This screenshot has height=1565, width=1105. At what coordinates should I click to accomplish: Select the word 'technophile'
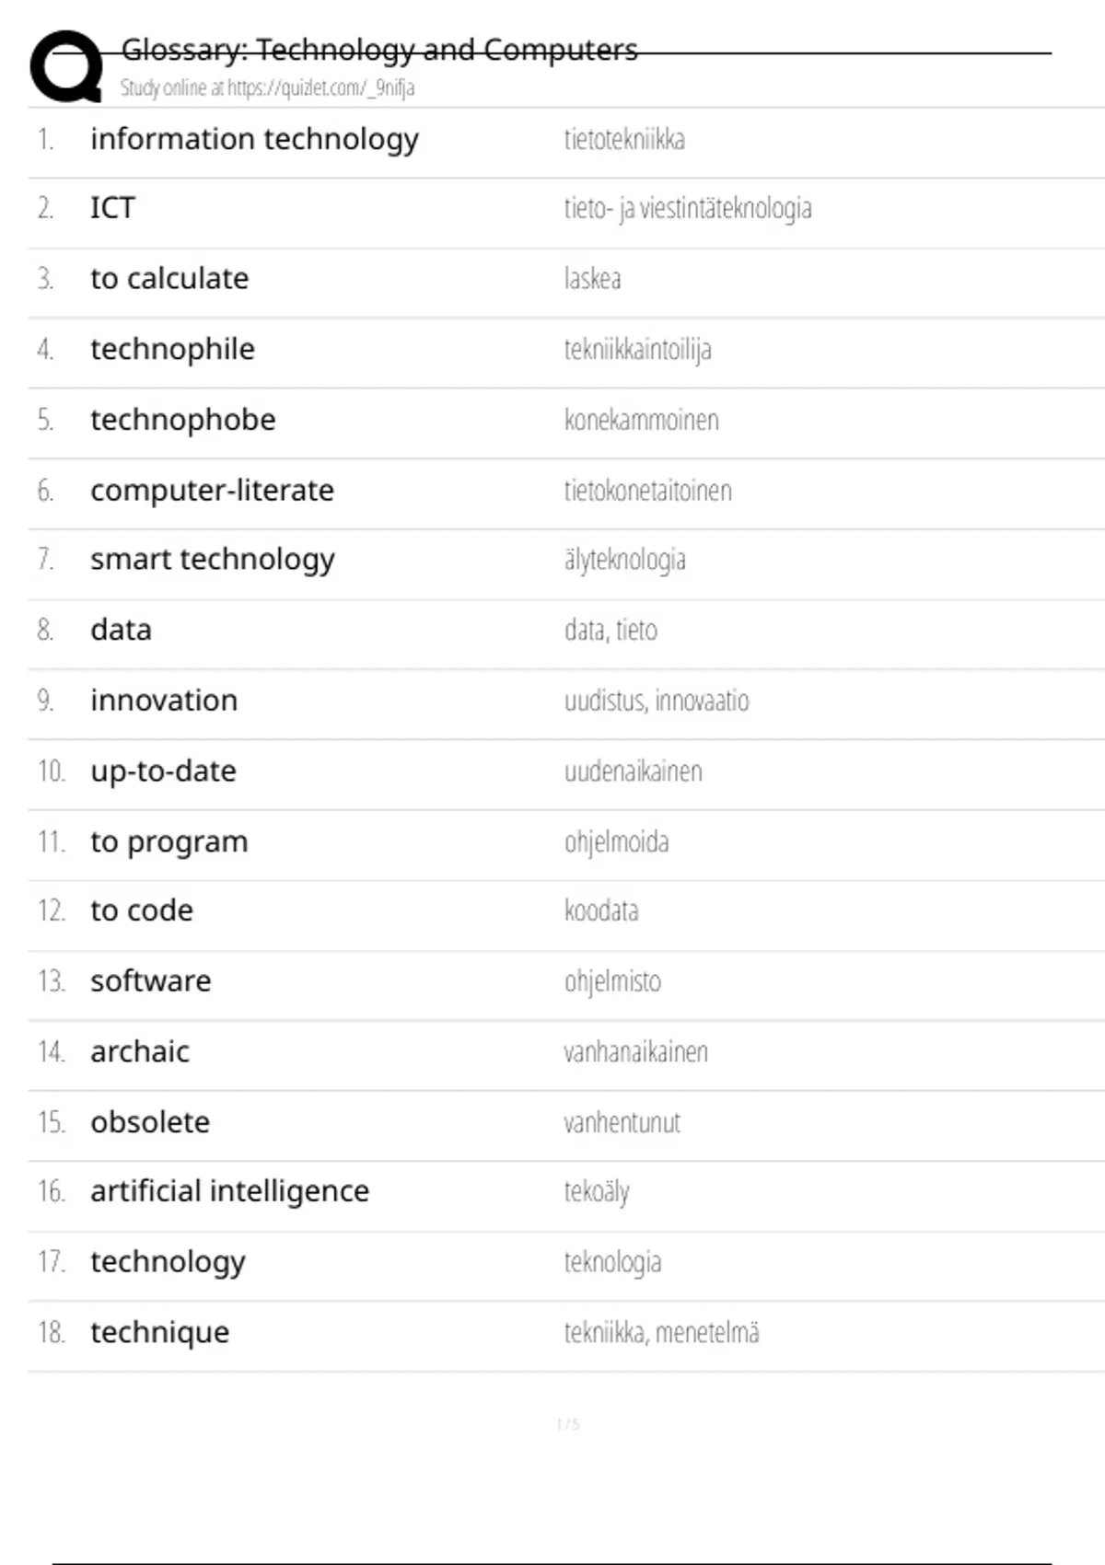pyautogui.click(x=172, y=349)
